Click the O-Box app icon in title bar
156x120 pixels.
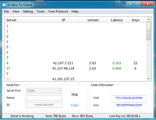tap(4, 5)
